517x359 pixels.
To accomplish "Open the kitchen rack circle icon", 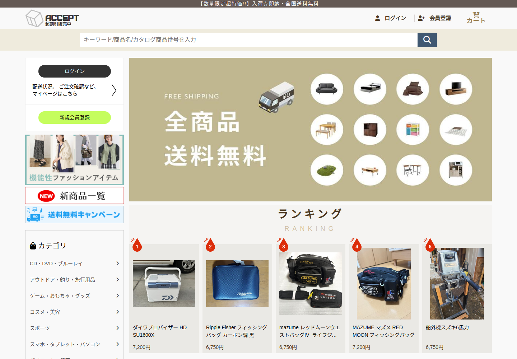I will pyautogui.click(x=456, y=170).
